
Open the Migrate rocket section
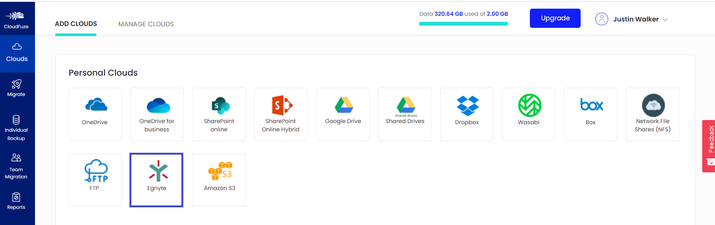16,88
